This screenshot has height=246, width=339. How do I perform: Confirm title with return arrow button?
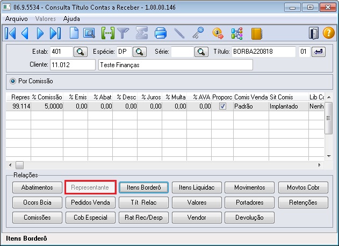coord(319,52)
